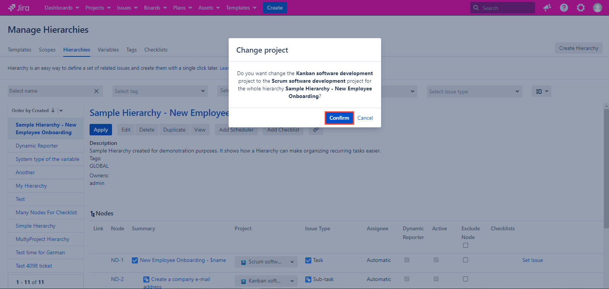This screenshot has height=289, width=609.
Task: Open ND-1 project dropdown Scrum software
Action: tap(266, 262)
